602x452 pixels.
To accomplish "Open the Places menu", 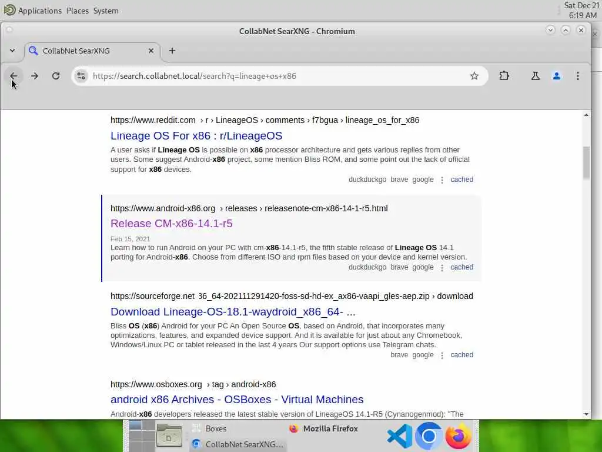I will [77, 11].
